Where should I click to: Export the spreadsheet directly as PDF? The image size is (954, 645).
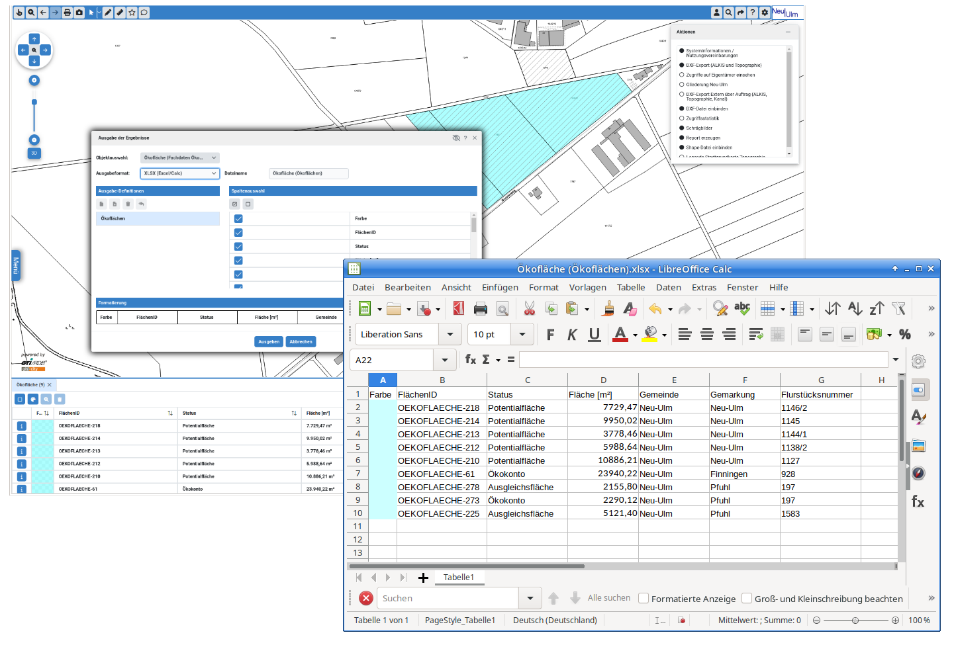point(458,308)
